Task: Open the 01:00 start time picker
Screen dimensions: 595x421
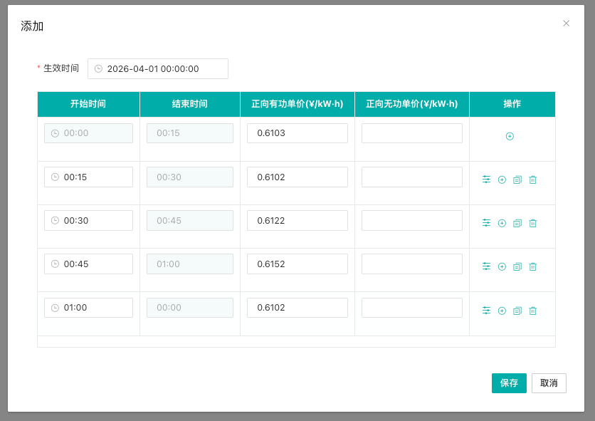Action: coord(88,308)
